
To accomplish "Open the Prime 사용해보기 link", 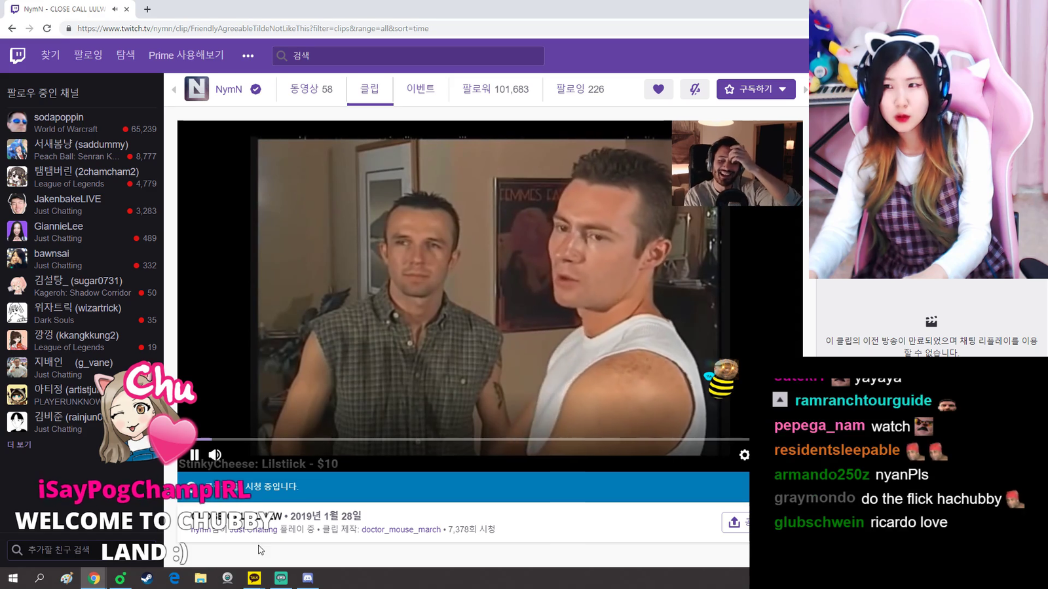I will (x=186, y=55).
